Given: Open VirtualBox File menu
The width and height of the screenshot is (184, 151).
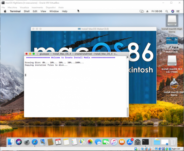Looking at the screenshot, I should 3,7.
